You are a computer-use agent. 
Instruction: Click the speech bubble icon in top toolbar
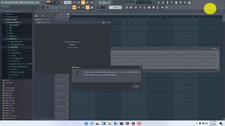[185, 2]
